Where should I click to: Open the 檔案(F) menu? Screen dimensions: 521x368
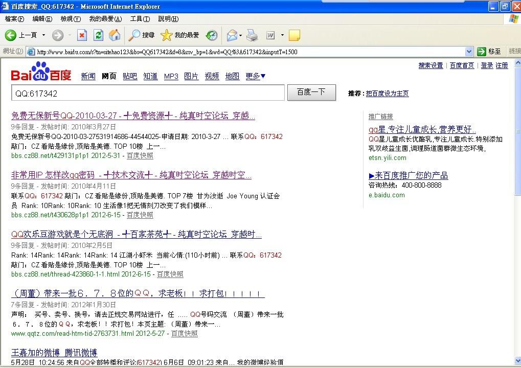tap(14, 19)
